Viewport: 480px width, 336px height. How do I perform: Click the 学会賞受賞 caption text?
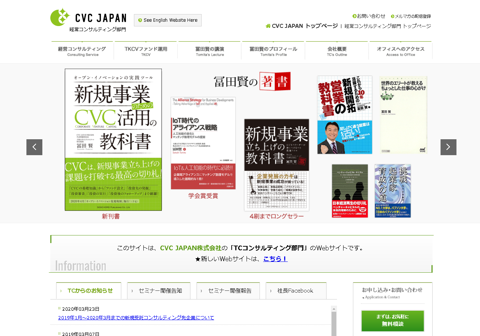pyautogui.click(x=203, y=196)
